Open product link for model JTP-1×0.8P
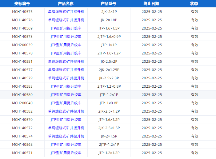The height and width of the screenshot is (159, 216). tap(66, 103)
